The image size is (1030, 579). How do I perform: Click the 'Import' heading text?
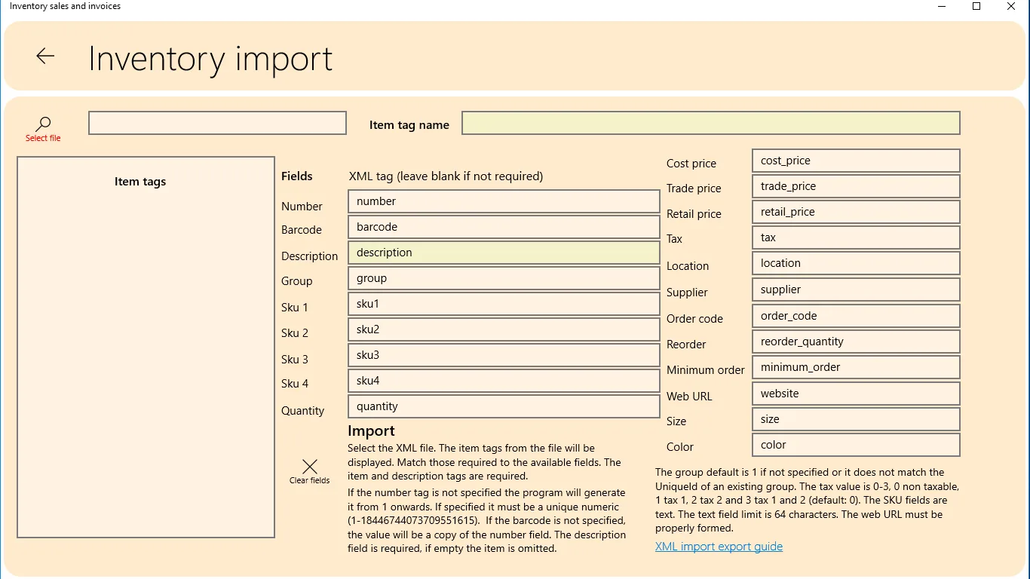(x=371, y=430)
